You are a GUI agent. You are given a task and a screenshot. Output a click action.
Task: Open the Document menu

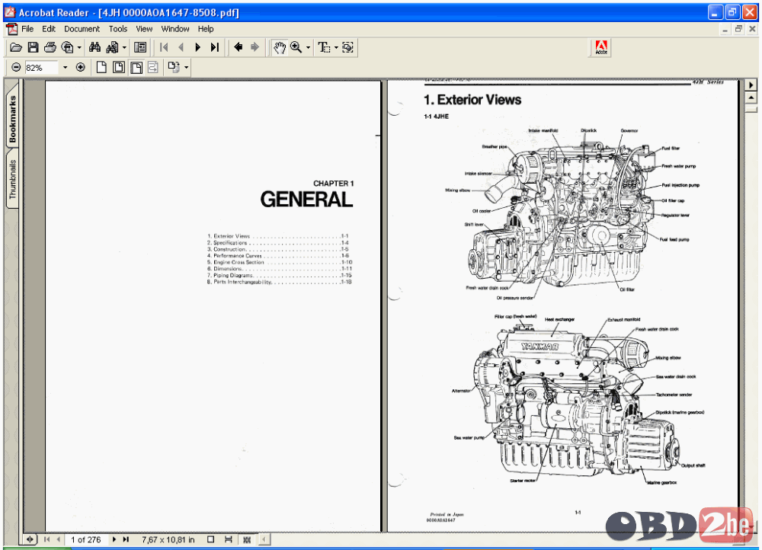click(x=82, y=29)
